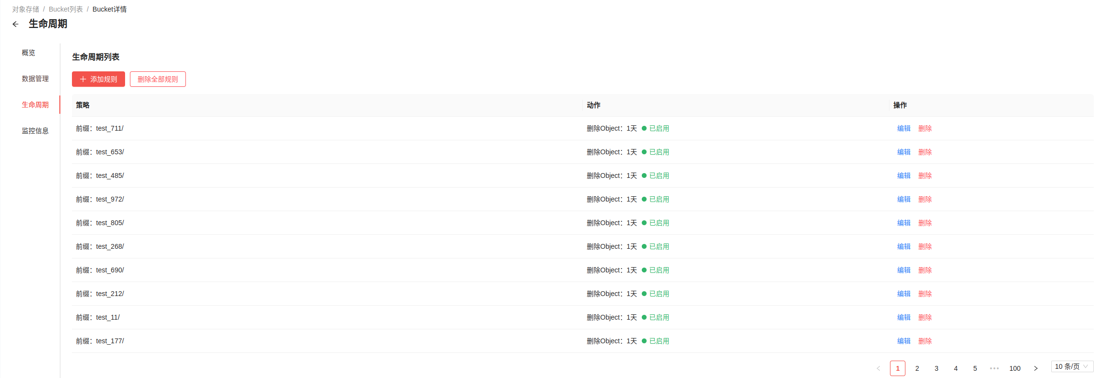This screenshot has height=378, width=1101.
Task: Open 监控信息 in the side menu
Action: tap(35, 131)
